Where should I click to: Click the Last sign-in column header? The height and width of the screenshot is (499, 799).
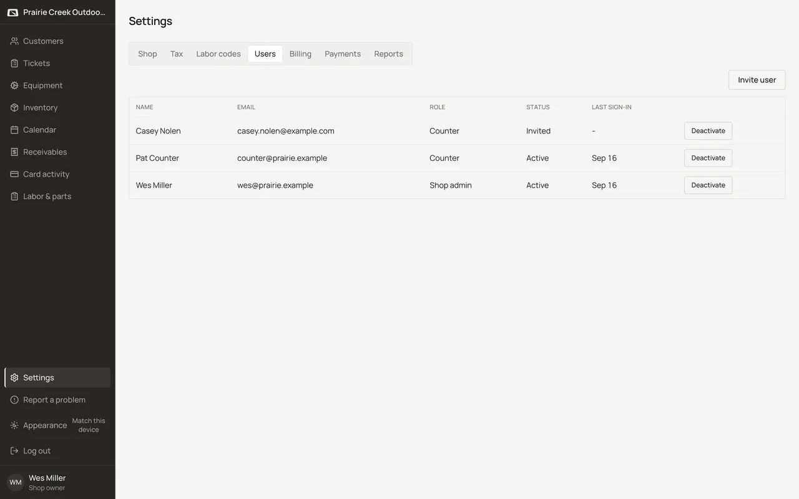(x=612, y=107)
